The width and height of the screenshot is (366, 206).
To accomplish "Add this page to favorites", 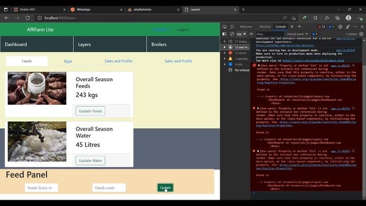I will [x=293, y=18].
